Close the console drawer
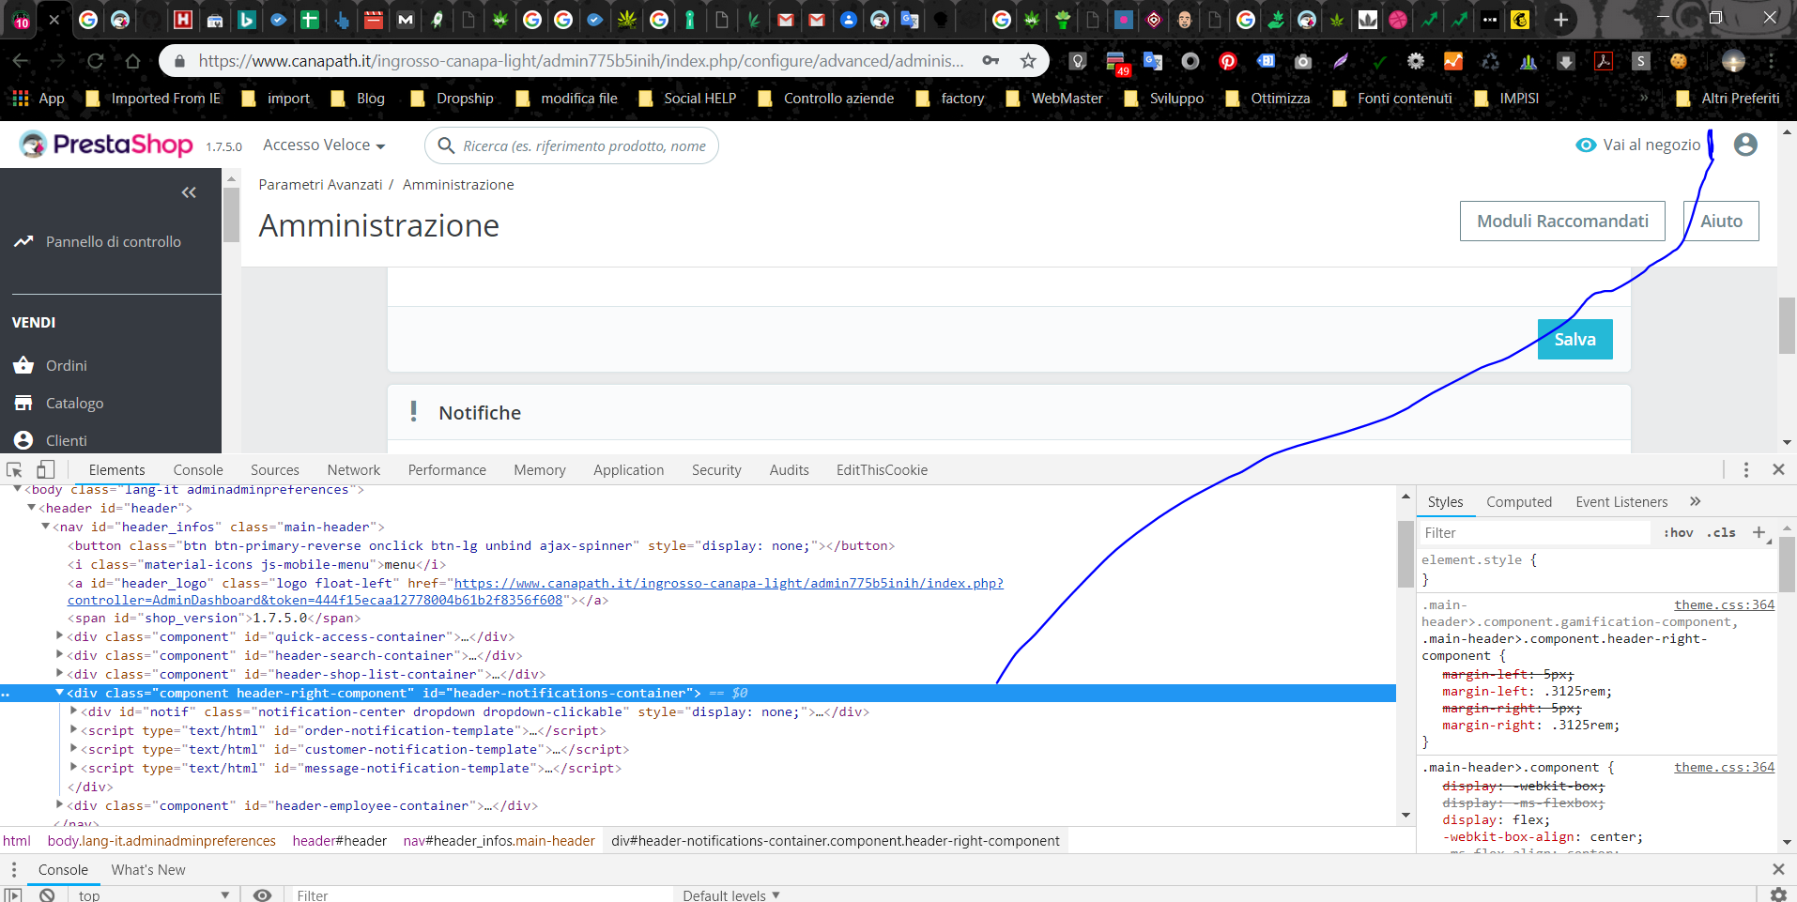1797x902 pixels. (x=1778, y=869)
